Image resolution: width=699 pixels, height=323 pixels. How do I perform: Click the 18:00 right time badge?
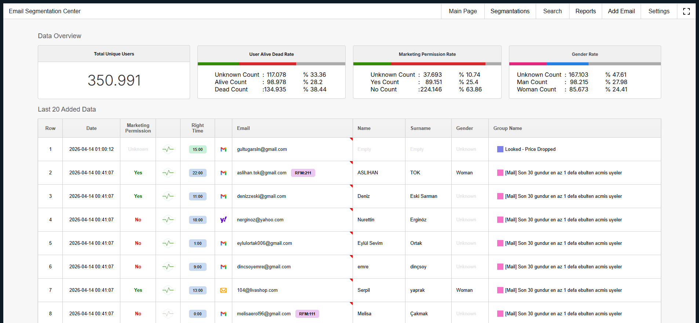[x=198, y=220]
